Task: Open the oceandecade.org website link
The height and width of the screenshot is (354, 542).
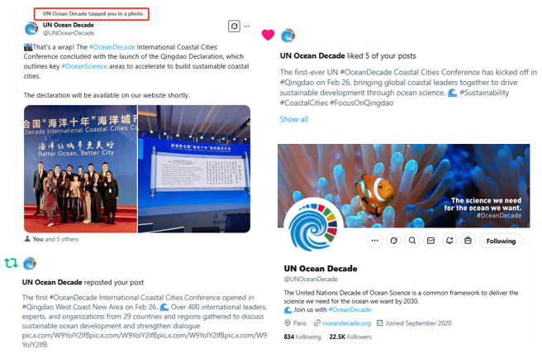Action: [347, 323]
